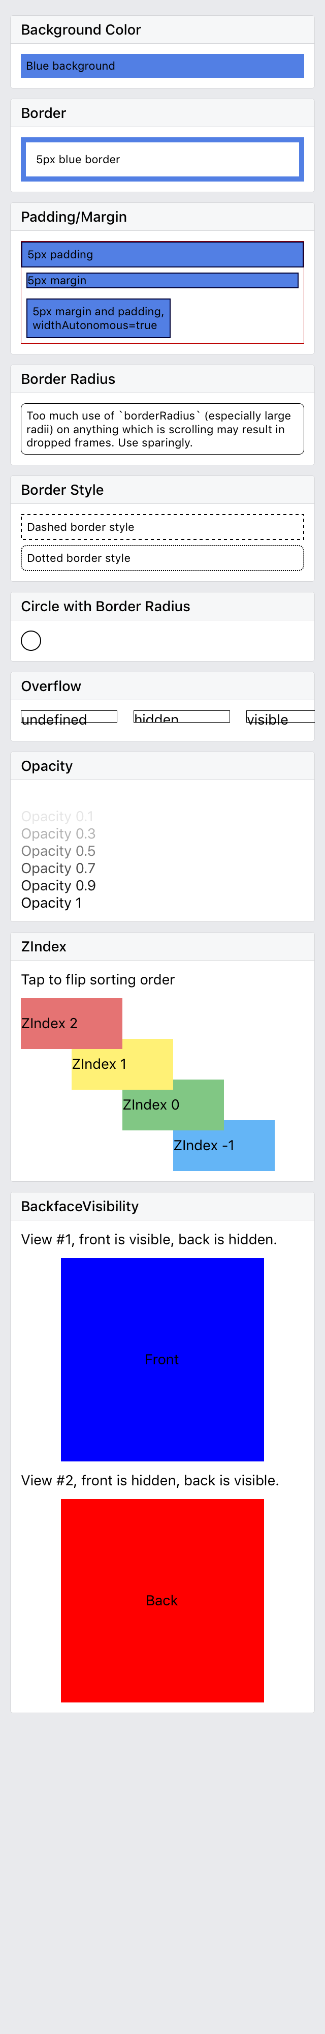Image resolution: width=325 pixels, height=2034 pixels.
Task: Click the red Back square
Action: [161, 1600]
